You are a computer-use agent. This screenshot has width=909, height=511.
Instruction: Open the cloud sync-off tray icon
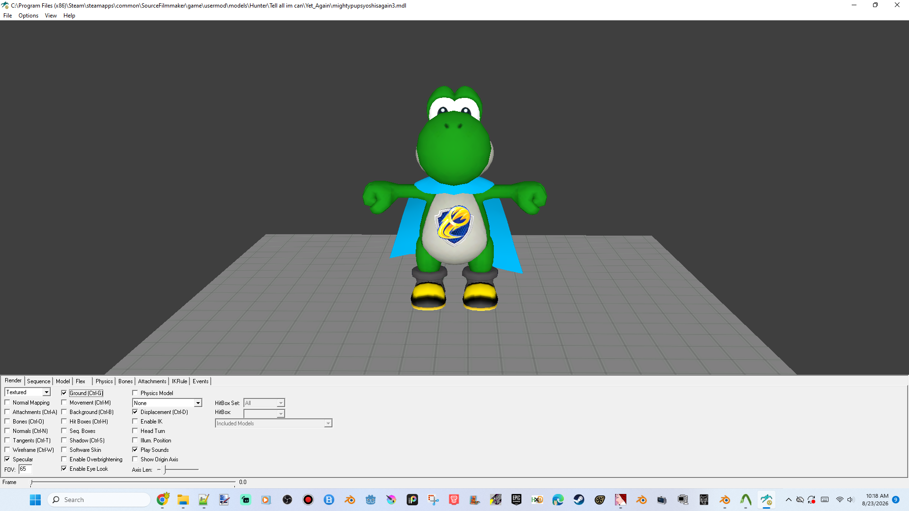click(800, 500)
